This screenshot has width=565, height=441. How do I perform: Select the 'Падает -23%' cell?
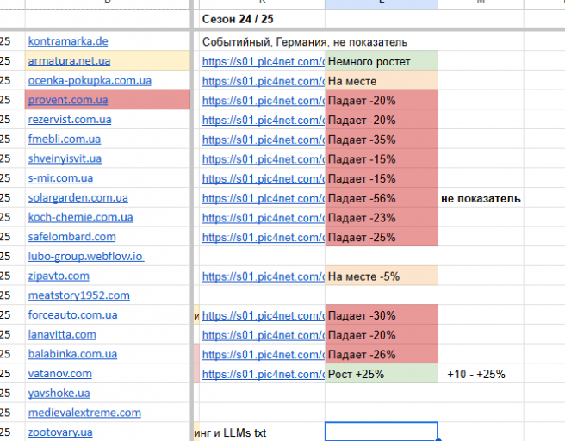[382, 217]
